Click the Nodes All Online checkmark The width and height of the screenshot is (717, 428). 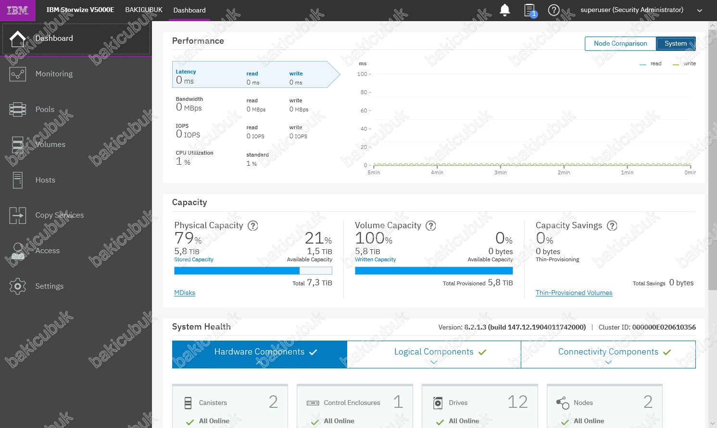565,422
